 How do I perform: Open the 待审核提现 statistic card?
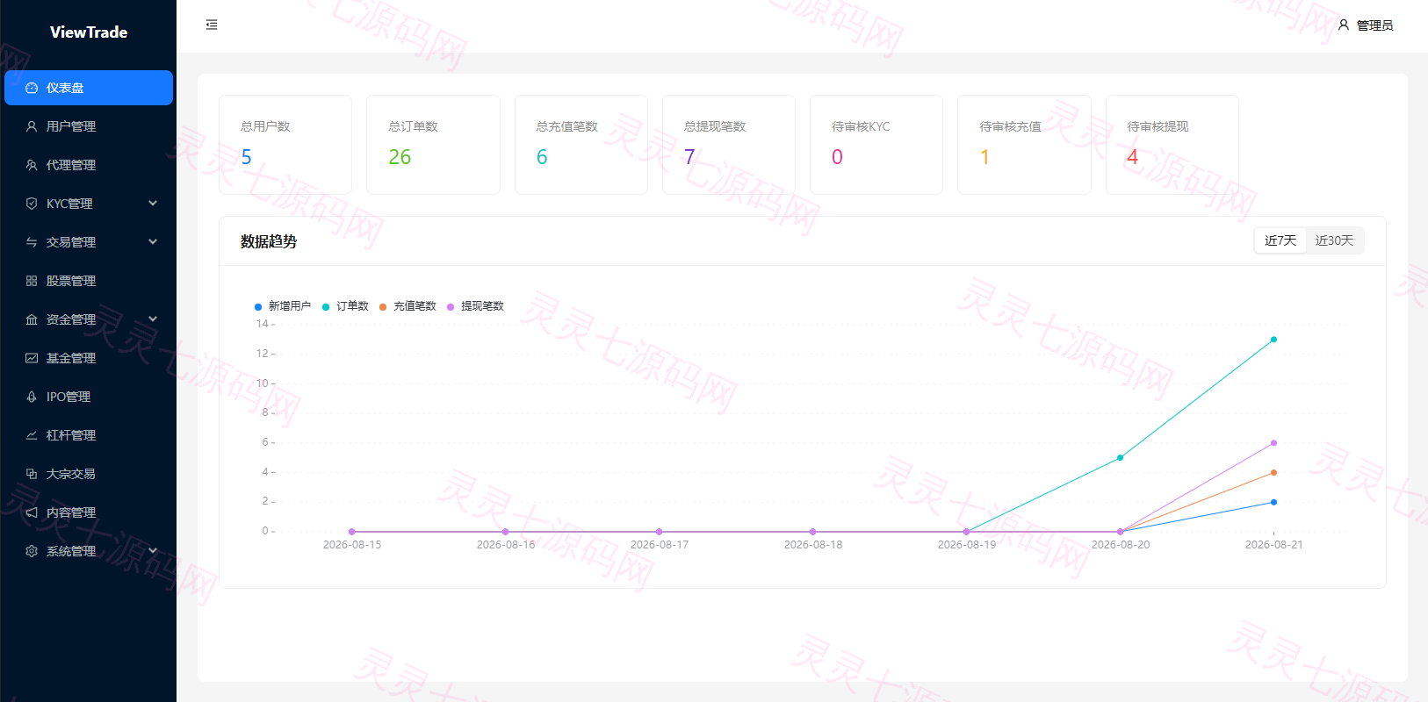[x=1172, y=145]
